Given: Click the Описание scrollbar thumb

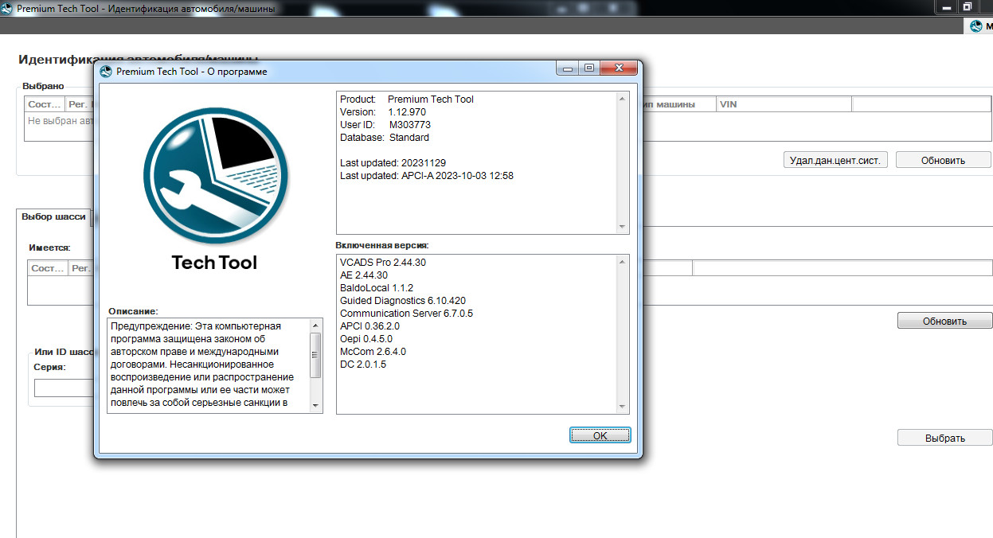Looking at the screenshot, I should [x=316, y=355].
